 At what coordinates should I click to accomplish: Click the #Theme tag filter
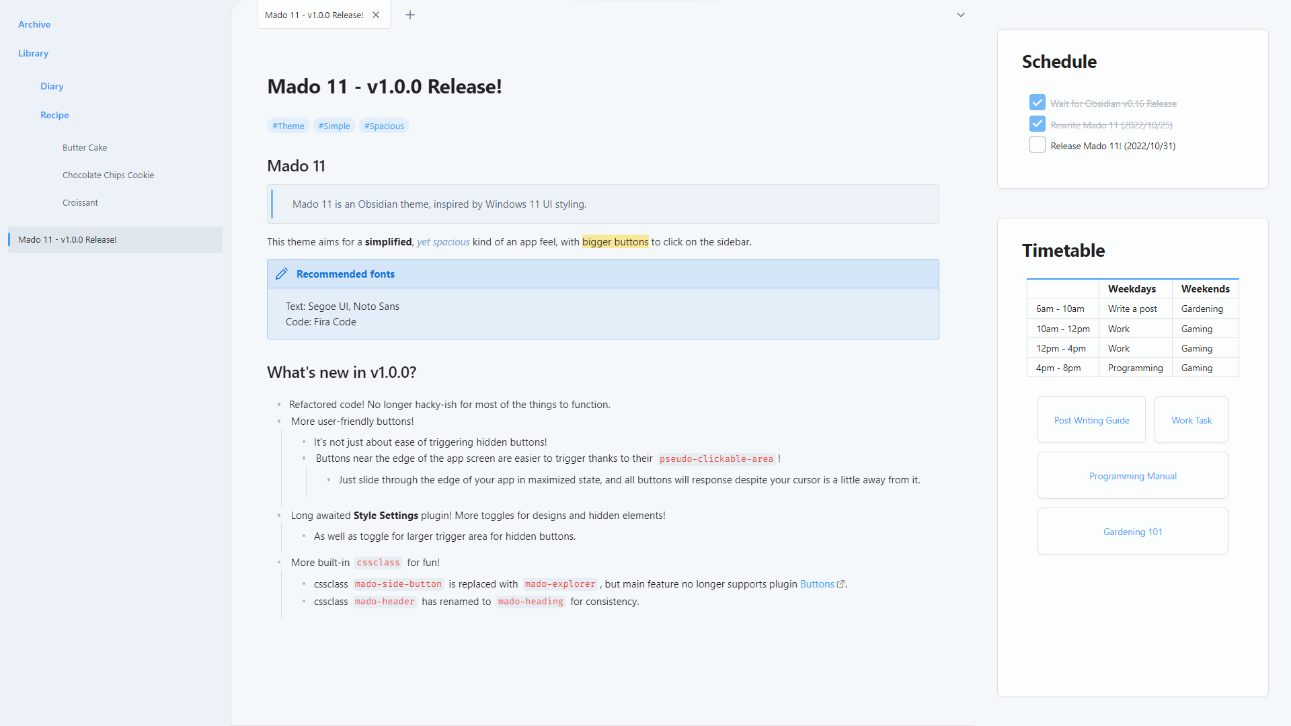pos(288,126)
